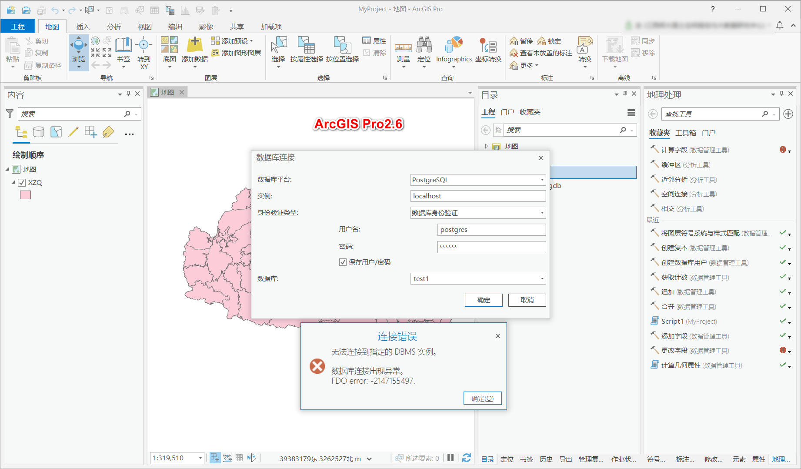
Task: Click OK (确定) in Database Connection dialog
Action: pos(484,300)
